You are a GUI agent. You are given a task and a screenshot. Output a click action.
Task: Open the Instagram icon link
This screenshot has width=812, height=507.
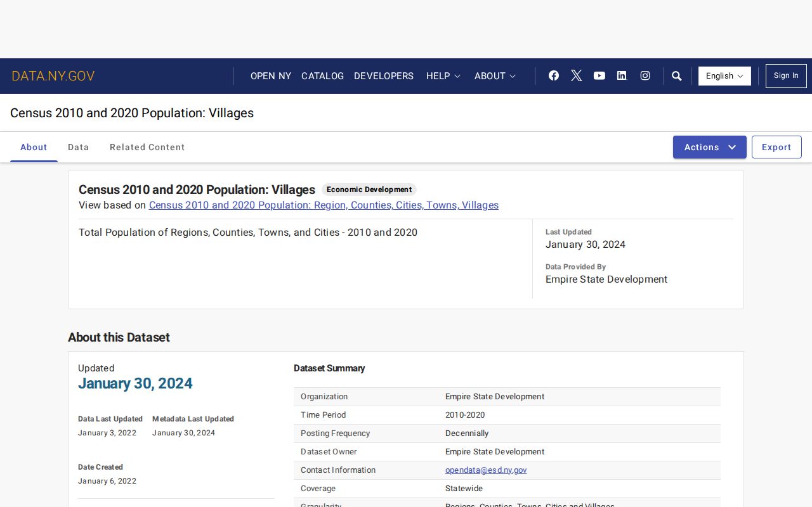pos(645,75)
